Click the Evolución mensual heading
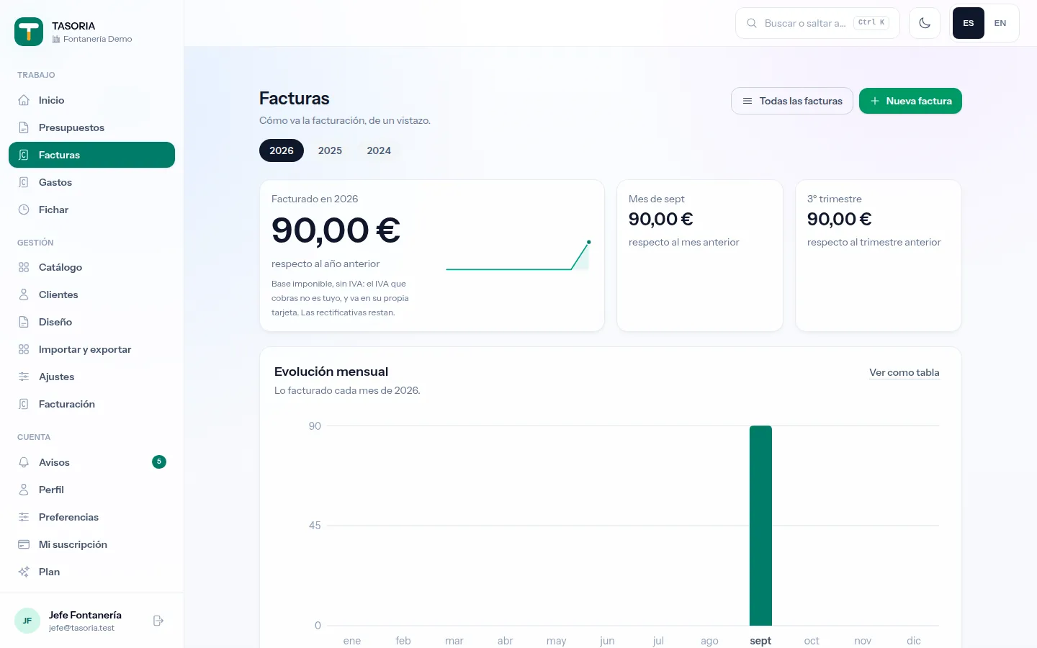 [x=331, y=372]
